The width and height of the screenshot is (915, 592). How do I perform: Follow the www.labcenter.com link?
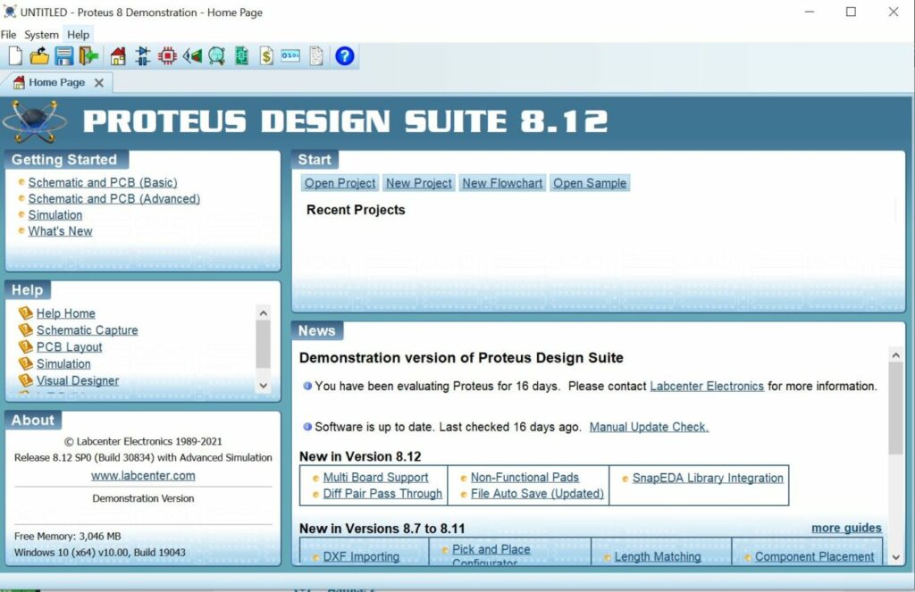(143, 476)
